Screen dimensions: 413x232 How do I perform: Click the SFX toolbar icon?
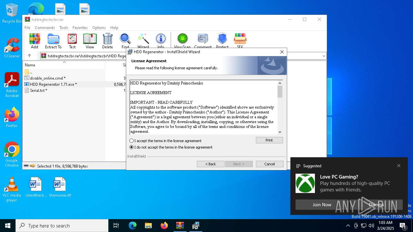(240, 41)
